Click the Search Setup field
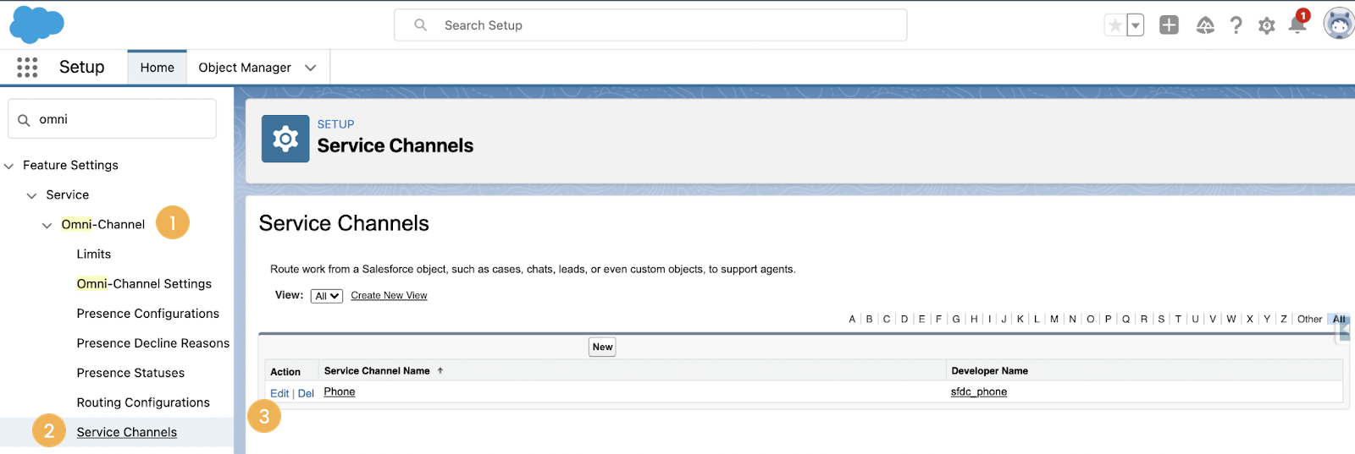The width and height of the screenshot is (1355, 454). coord(650,25)
